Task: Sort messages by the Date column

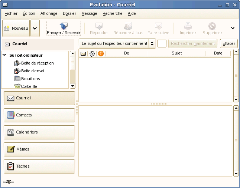Action: coord(218,53)
